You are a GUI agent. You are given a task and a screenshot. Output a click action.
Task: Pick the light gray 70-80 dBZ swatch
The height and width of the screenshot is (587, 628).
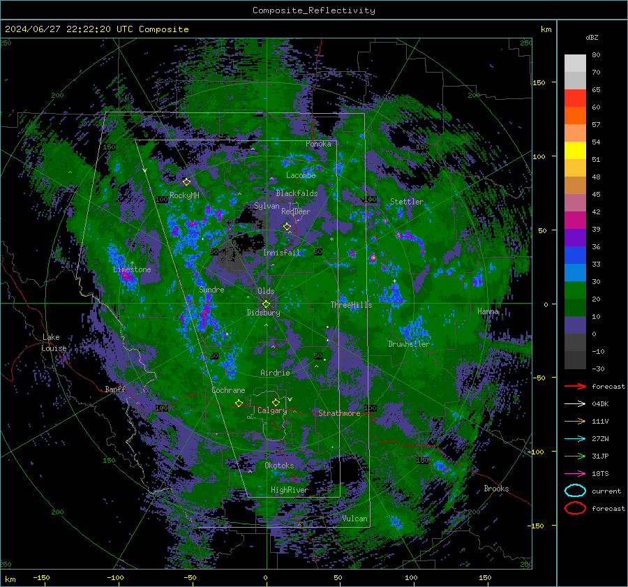click(575, 64)
